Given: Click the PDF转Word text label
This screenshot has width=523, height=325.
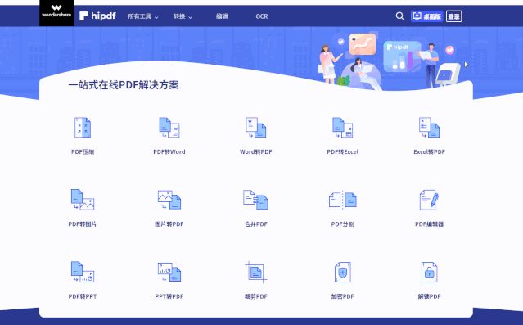Looking at the screenshot, I should [x=169, y=151].
